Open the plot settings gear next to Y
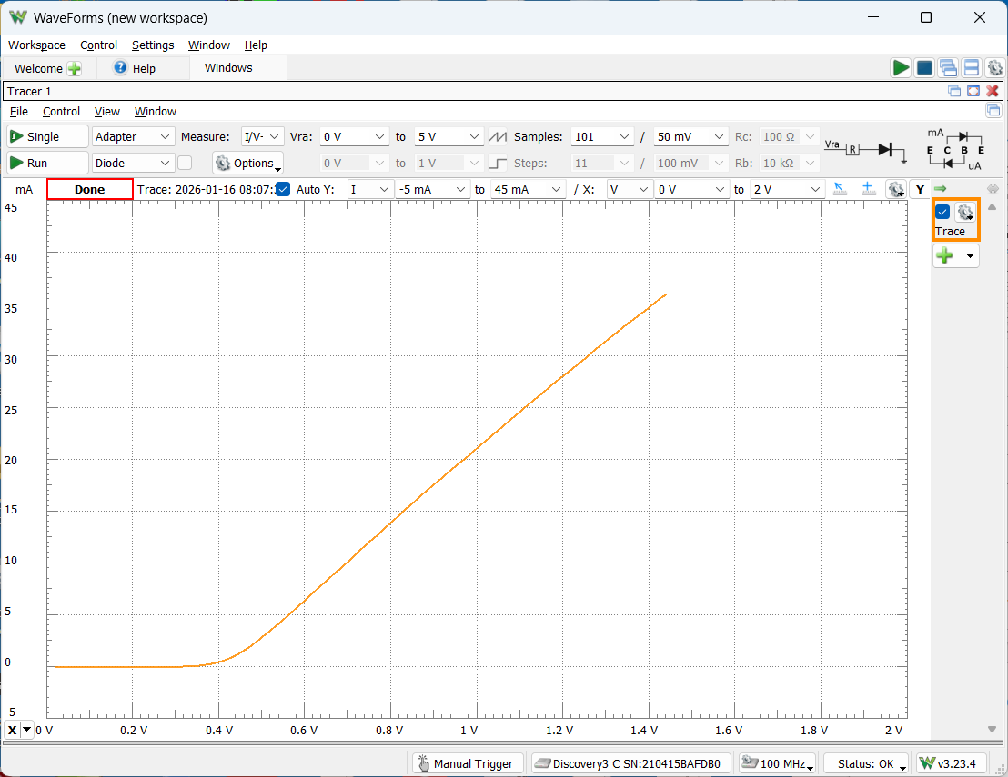The height and width of the screenshot is (777, 1008). [896, 189]
